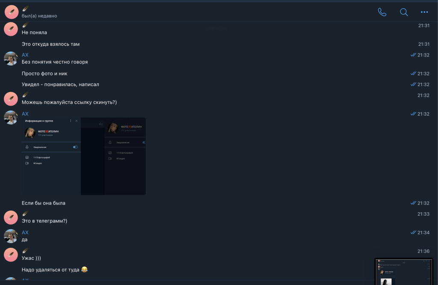Viewport: 438px width, 285px height.
Task: Click the feather avatar beside 'Не поняла'
Action: coord(11,29)
